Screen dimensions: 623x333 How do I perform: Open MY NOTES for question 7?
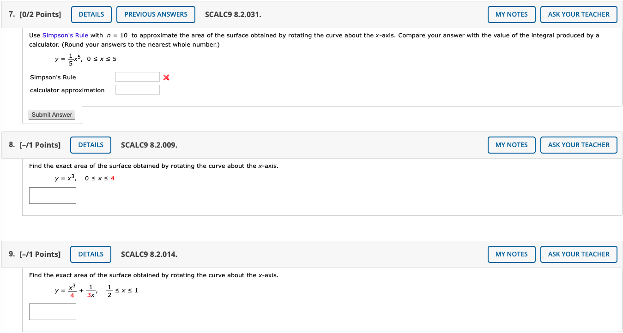coord(511,14)
